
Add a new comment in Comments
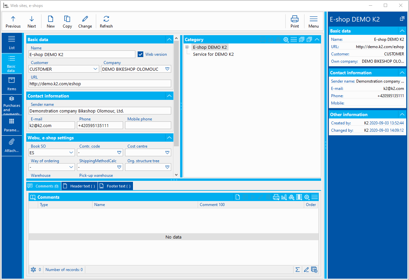(x=238, y=197)
